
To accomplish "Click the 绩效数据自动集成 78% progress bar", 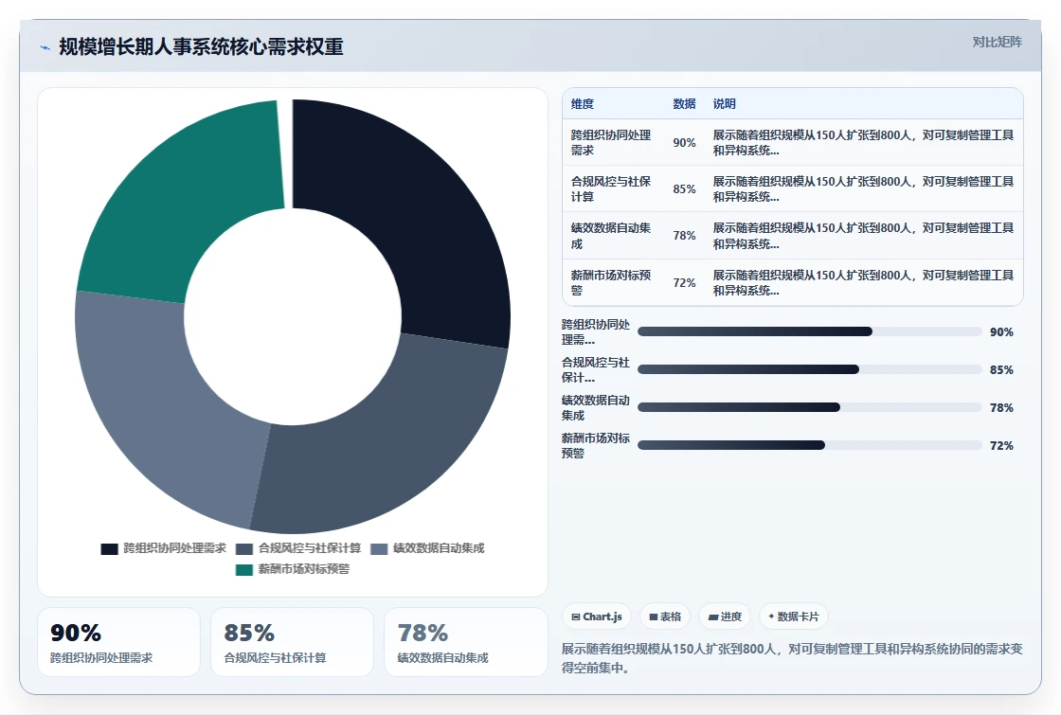I will pyautogui.click(x=809, y=407).
